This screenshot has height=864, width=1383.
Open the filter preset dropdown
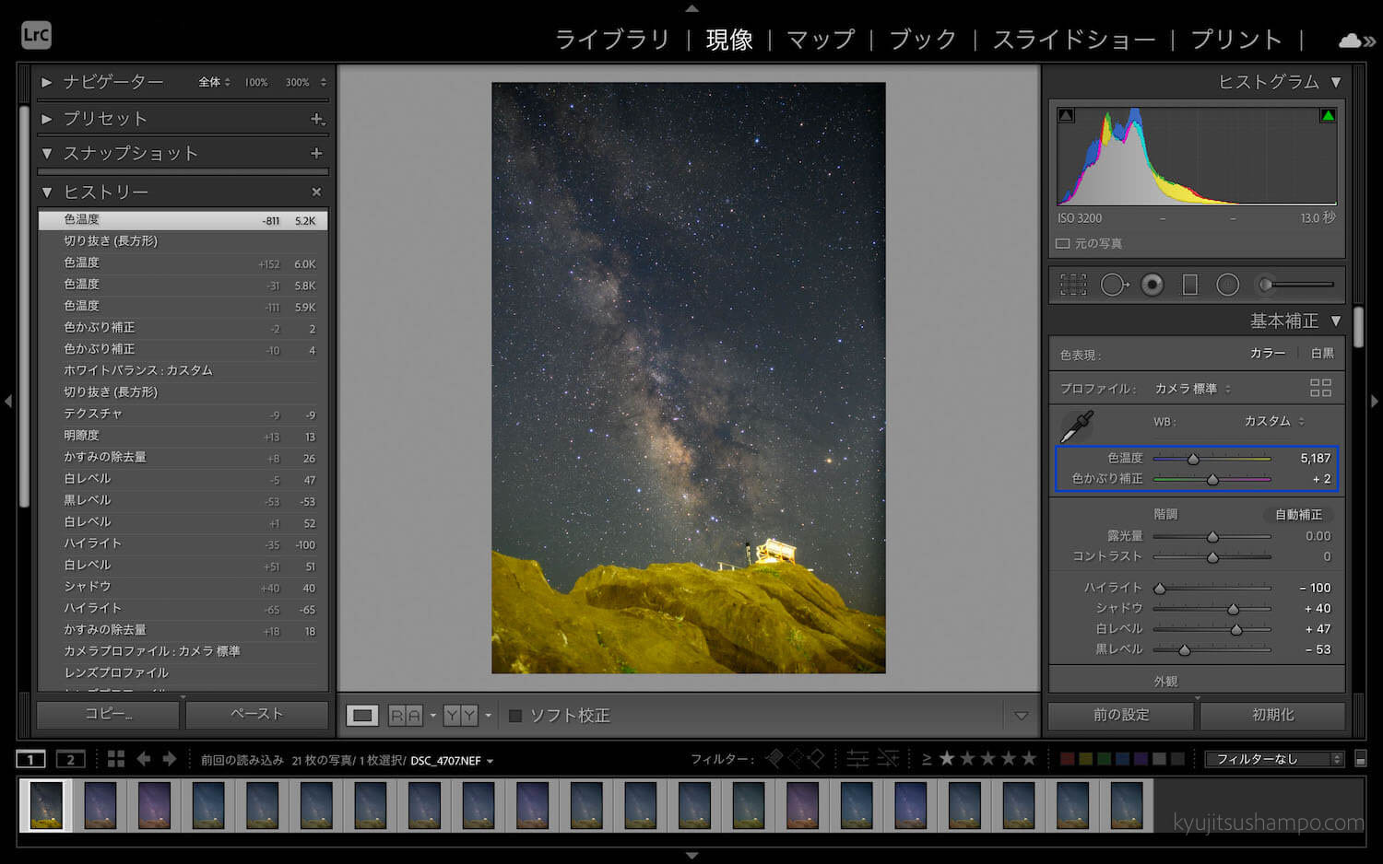[x=1275, y=759]
